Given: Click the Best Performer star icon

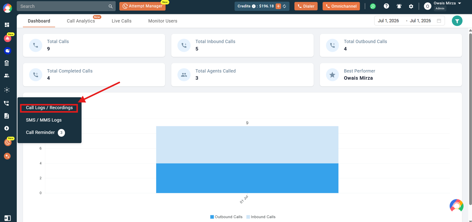Looking at the screenshot, I should tap(332, 75).
